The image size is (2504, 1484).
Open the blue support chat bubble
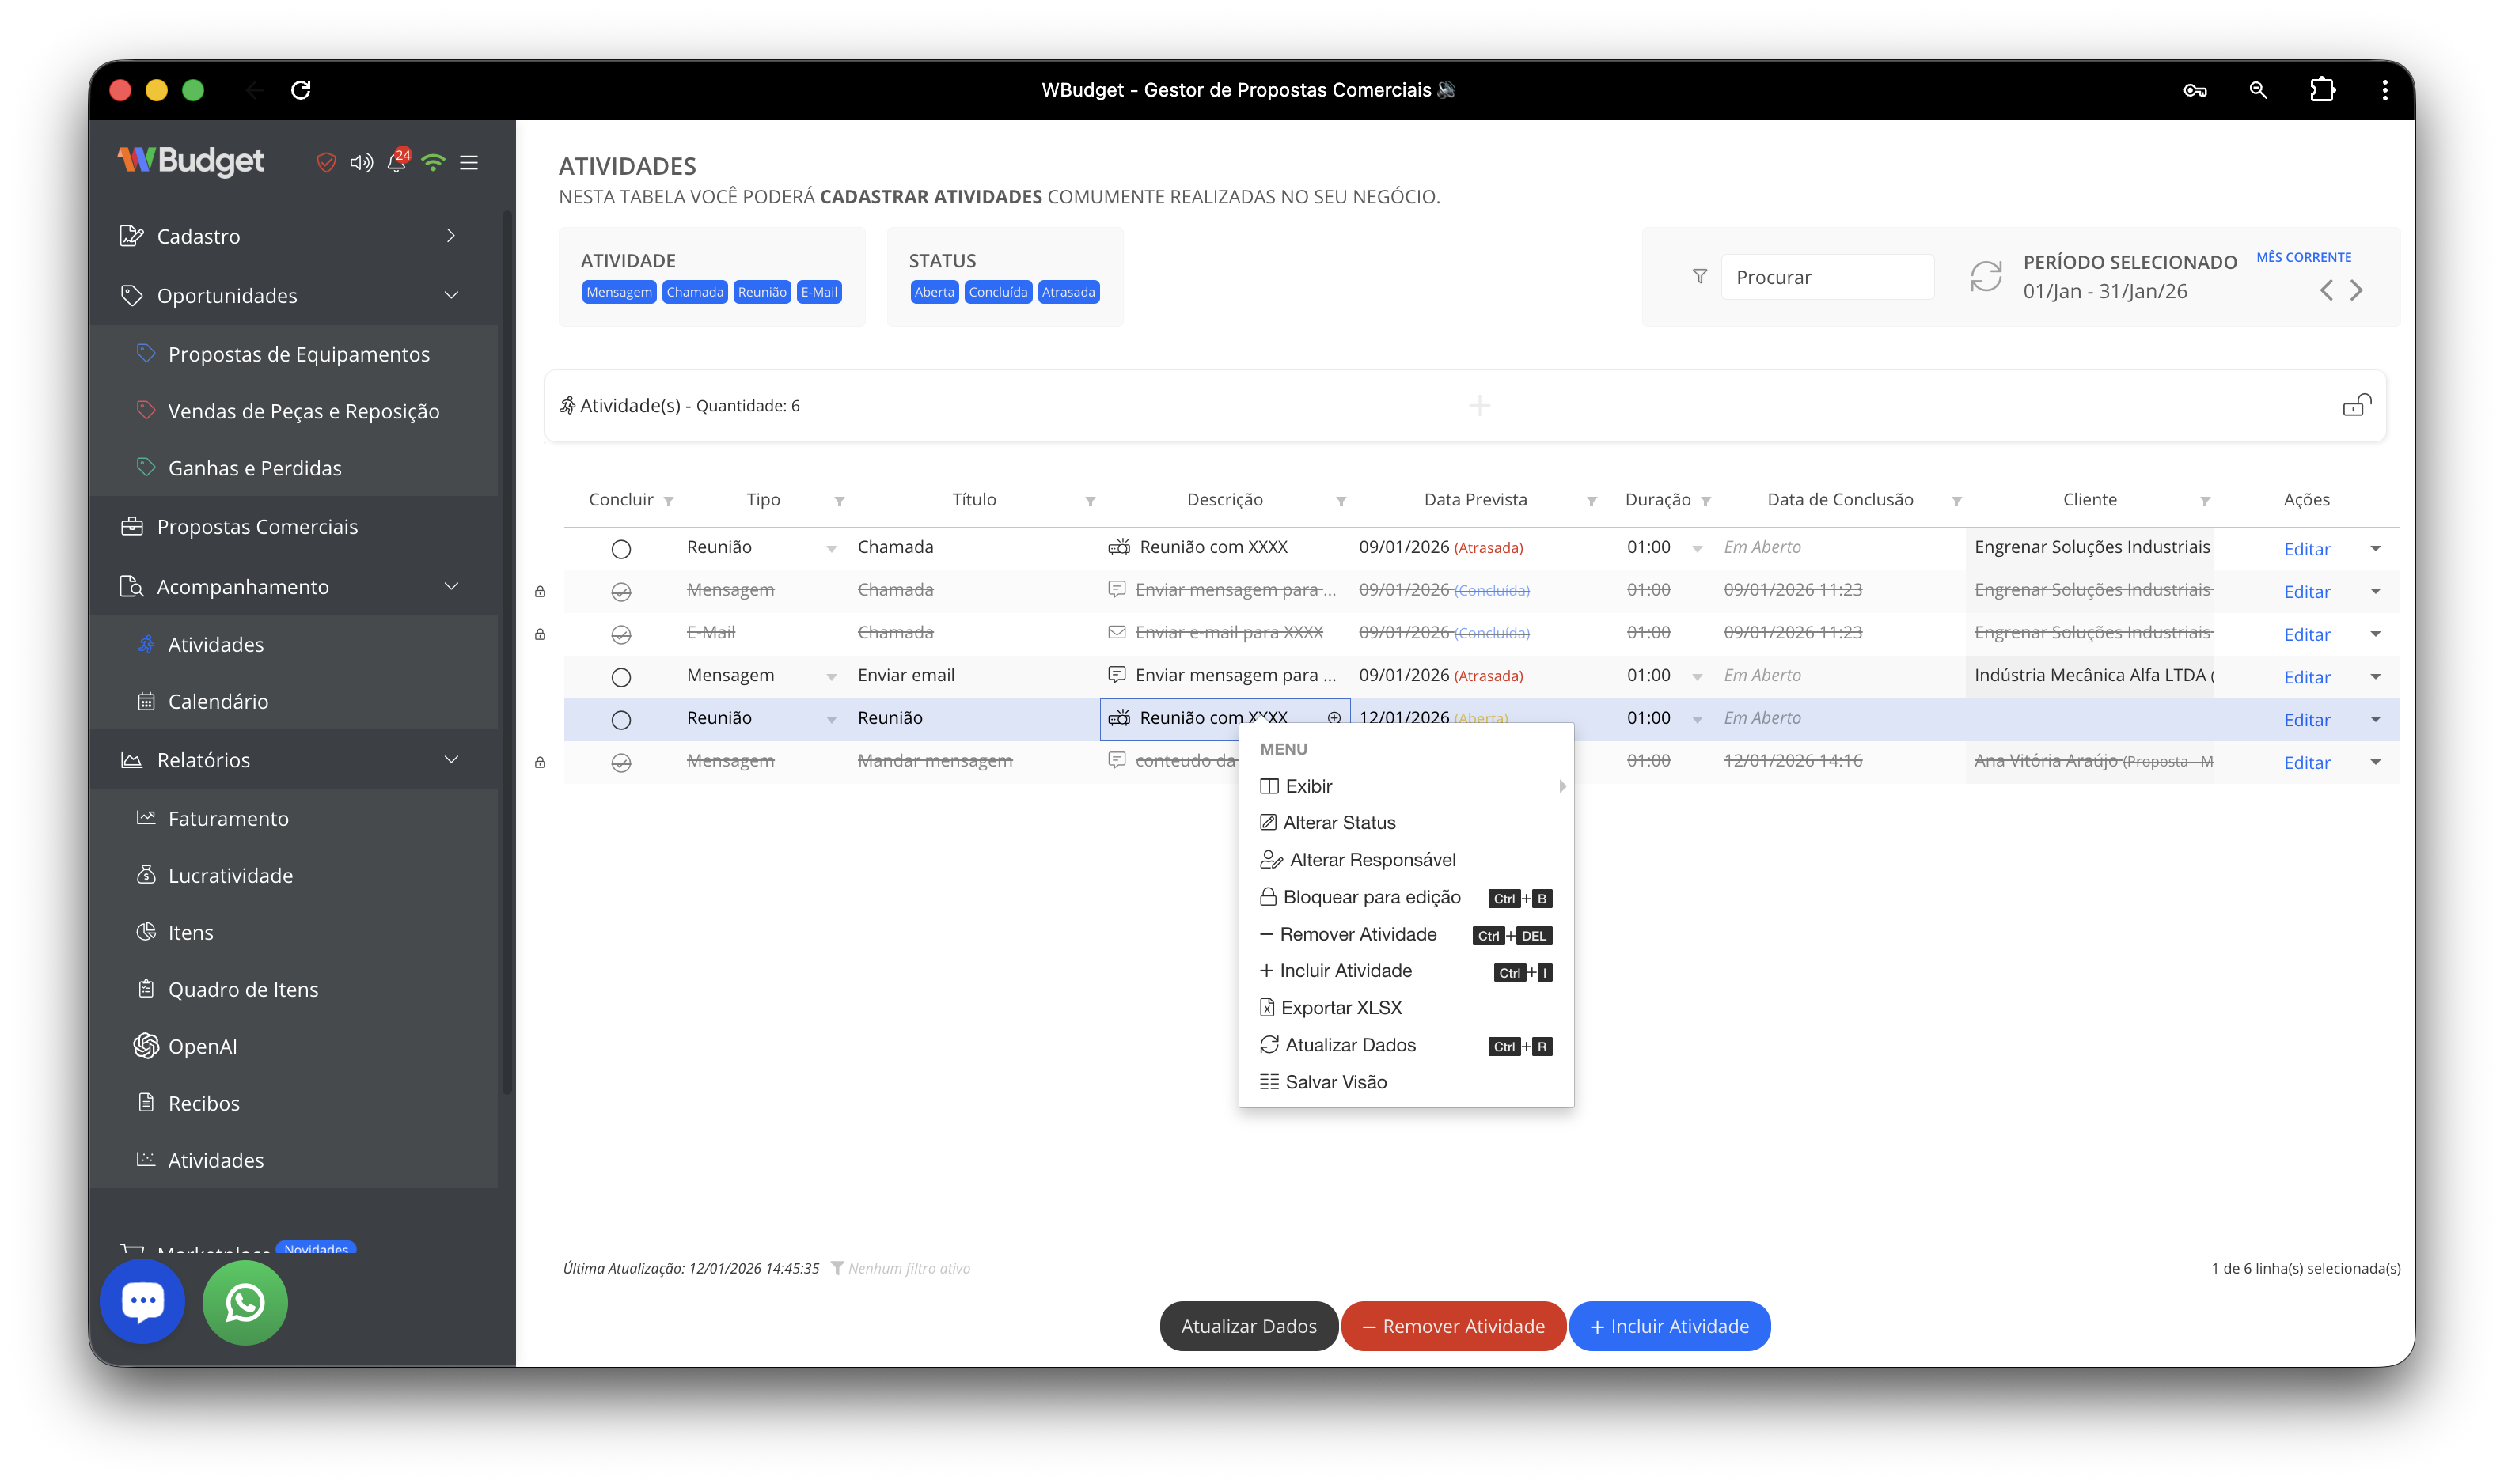pos(142,1301)
